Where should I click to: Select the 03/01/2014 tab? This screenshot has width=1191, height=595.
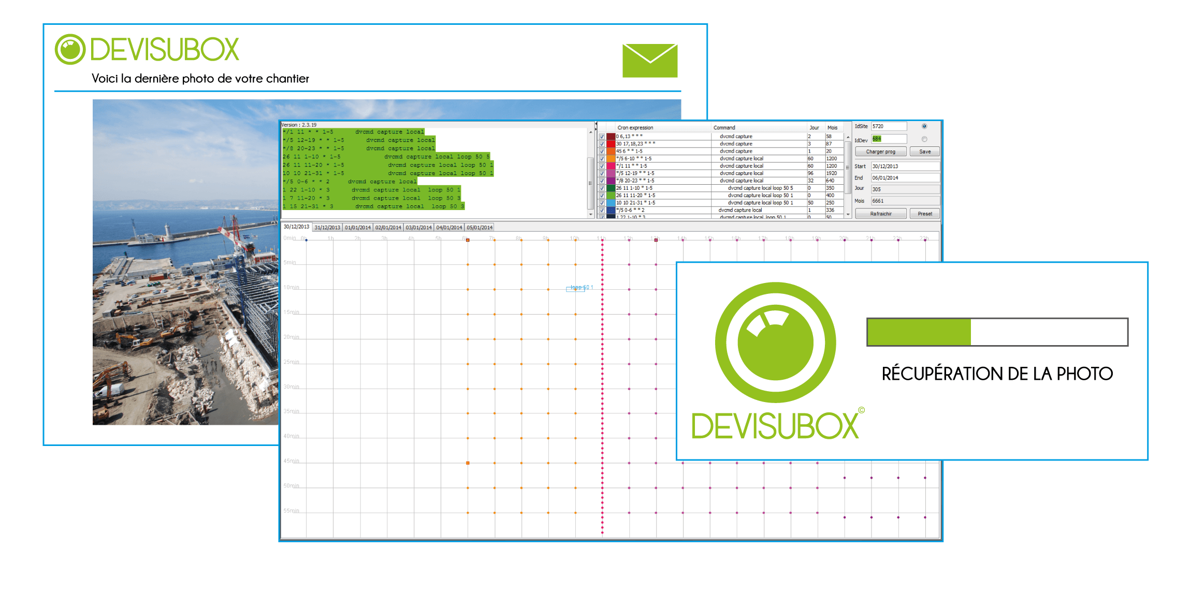tap(418, 228)
